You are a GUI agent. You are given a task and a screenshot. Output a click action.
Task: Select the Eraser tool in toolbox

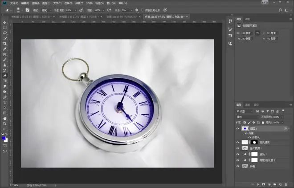pos(5,76)
